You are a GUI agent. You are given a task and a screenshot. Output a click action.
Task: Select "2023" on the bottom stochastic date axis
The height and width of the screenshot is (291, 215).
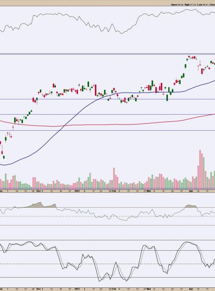[x=77, y=289]
